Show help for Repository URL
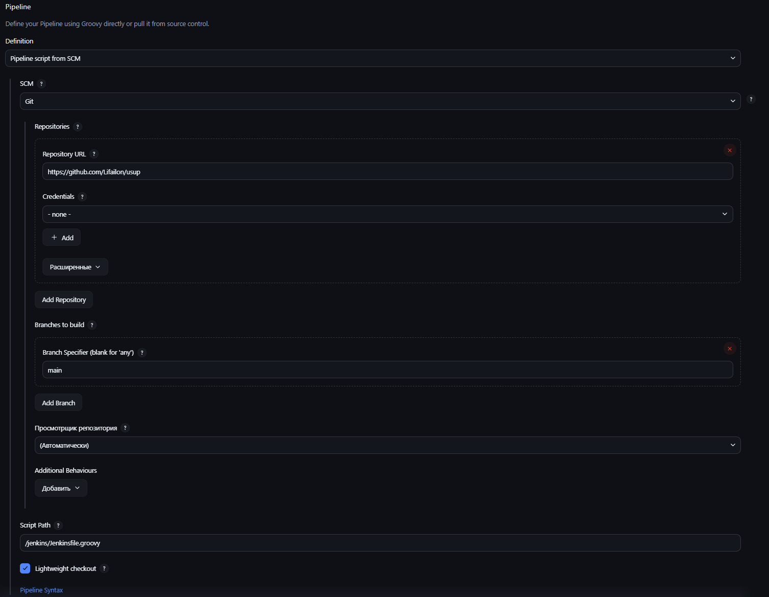 pos(94,154)
